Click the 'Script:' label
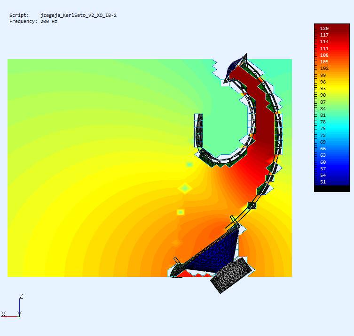Screen dimensions: 354x336 (19, 15)
